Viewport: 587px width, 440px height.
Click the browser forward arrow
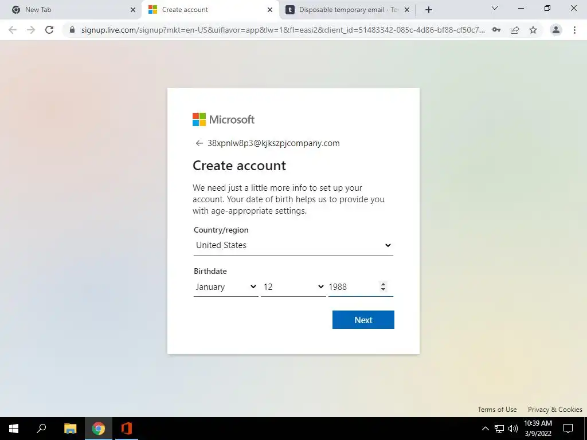(x=31, y=30)
